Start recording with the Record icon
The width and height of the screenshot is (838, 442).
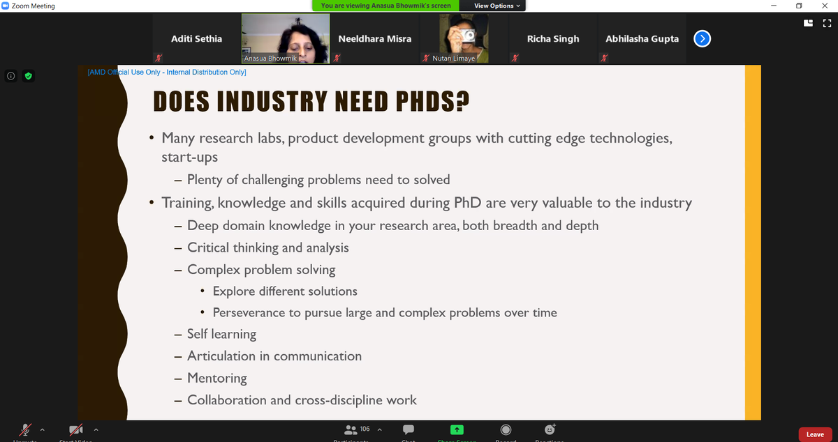pyautogui.click(x=506, y=429)
